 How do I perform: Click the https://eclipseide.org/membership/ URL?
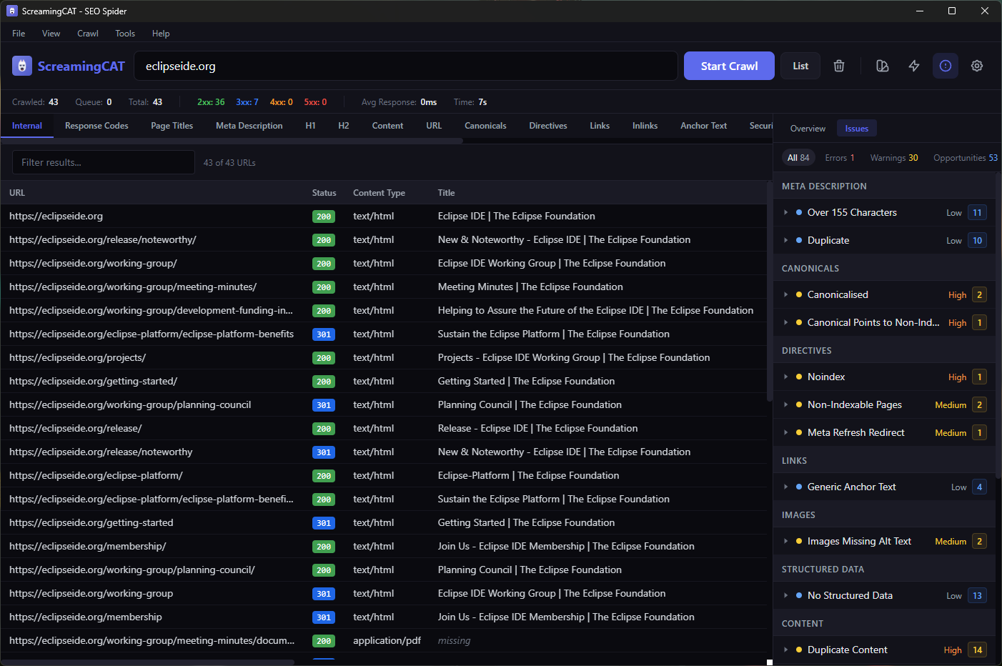[x=88, y=546]
